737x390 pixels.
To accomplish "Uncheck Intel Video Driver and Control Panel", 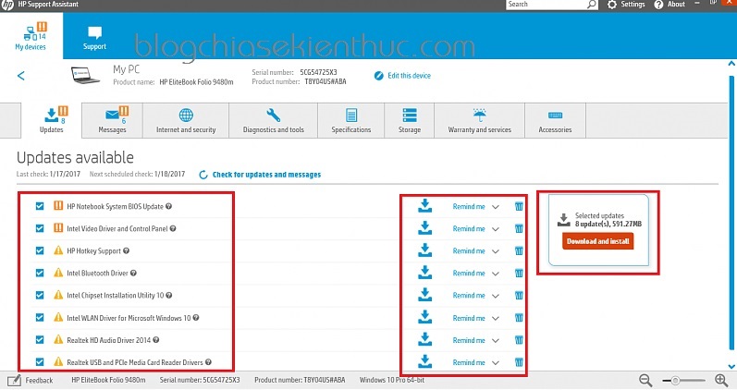I will click(x=40, y=228).
